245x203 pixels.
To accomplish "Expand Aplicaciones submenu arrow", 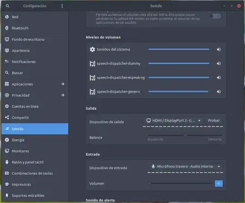I will tap(63, 84).
